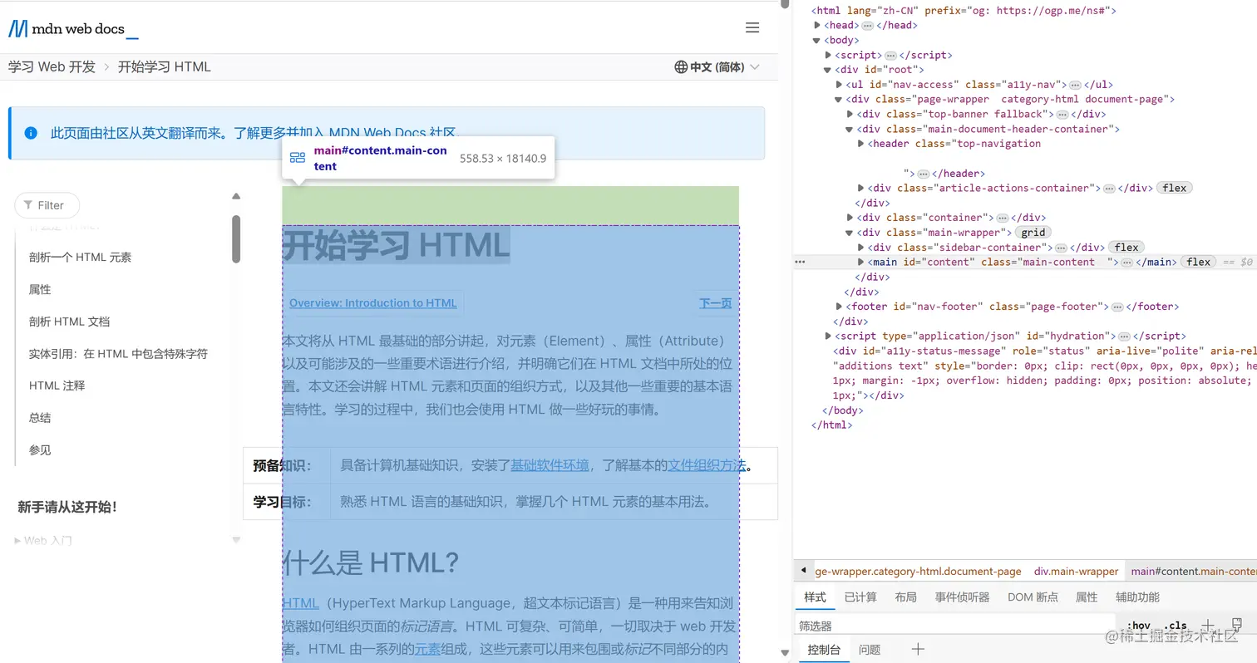Screen dimensions: 1257x663
Task: Collapse the div#root node
Action: [x=829, y=70]
